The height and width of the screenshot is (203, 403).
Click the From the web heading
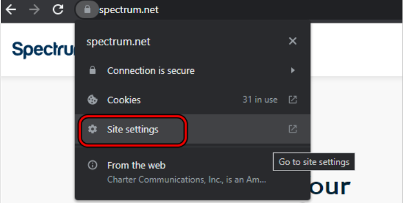[136, 165]
